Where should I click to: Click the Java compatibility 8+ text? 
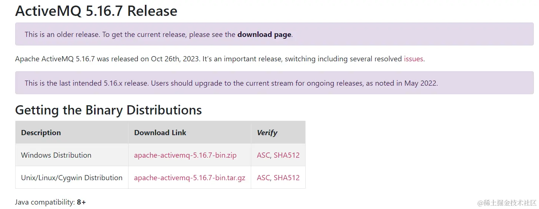[x=50, y=202]
